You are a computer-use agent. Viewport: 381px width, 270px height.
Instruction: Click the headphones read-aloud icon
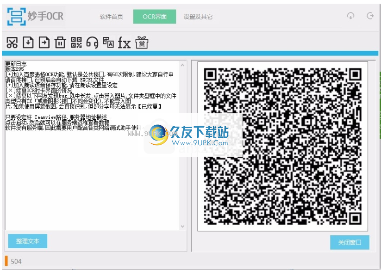92,43
